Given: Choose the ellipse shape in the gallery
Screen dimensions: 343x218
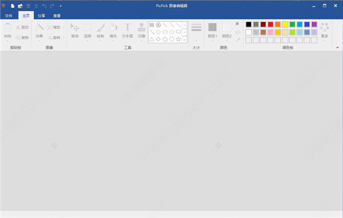Looking at the screenshot, I should click(x=158, y=32).
